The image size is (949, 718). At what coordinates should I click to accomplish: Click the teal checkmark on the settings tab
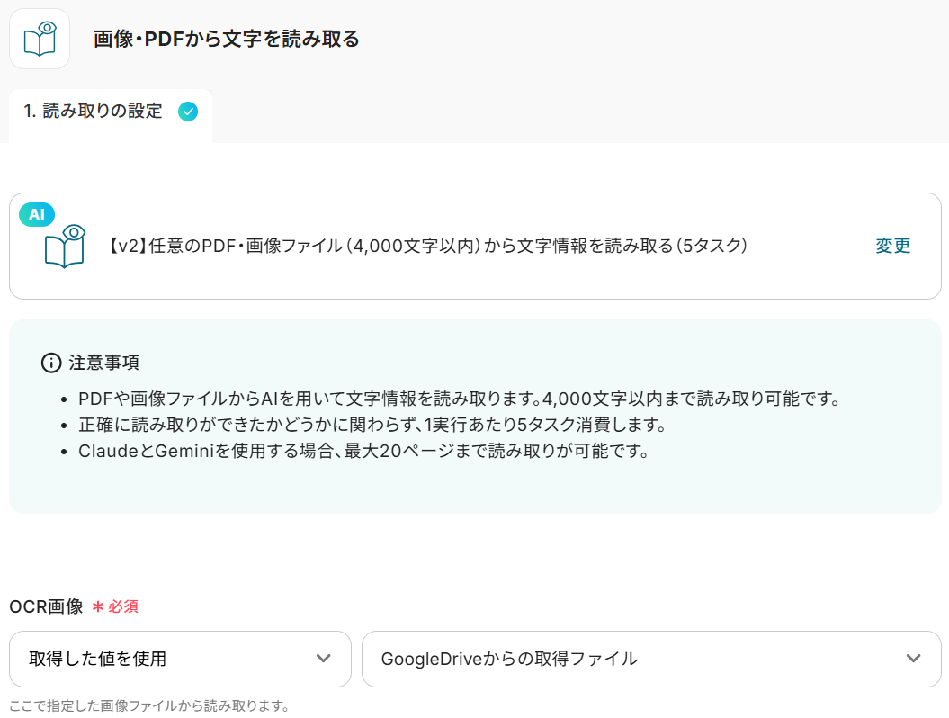pos(188,112)
